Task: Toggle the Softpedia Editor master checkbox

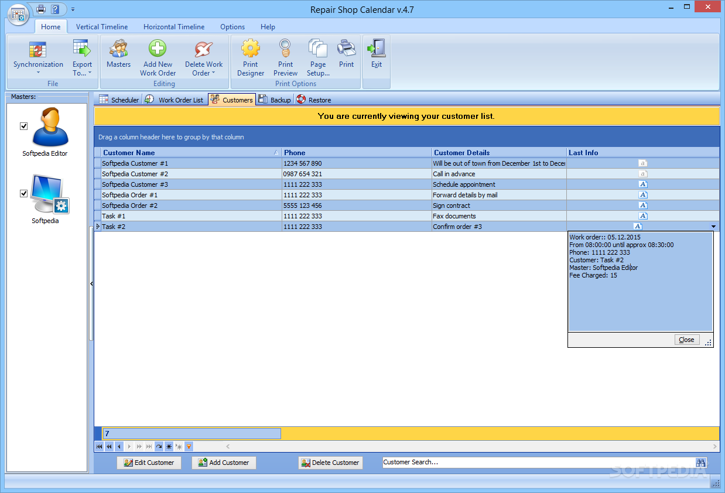Action: 24,126
